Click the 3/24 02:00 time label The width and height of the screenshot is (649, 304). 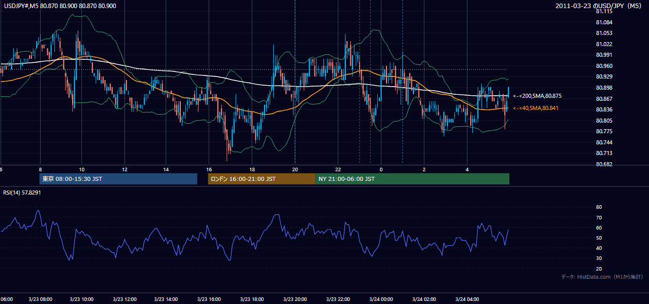point(424,299)
